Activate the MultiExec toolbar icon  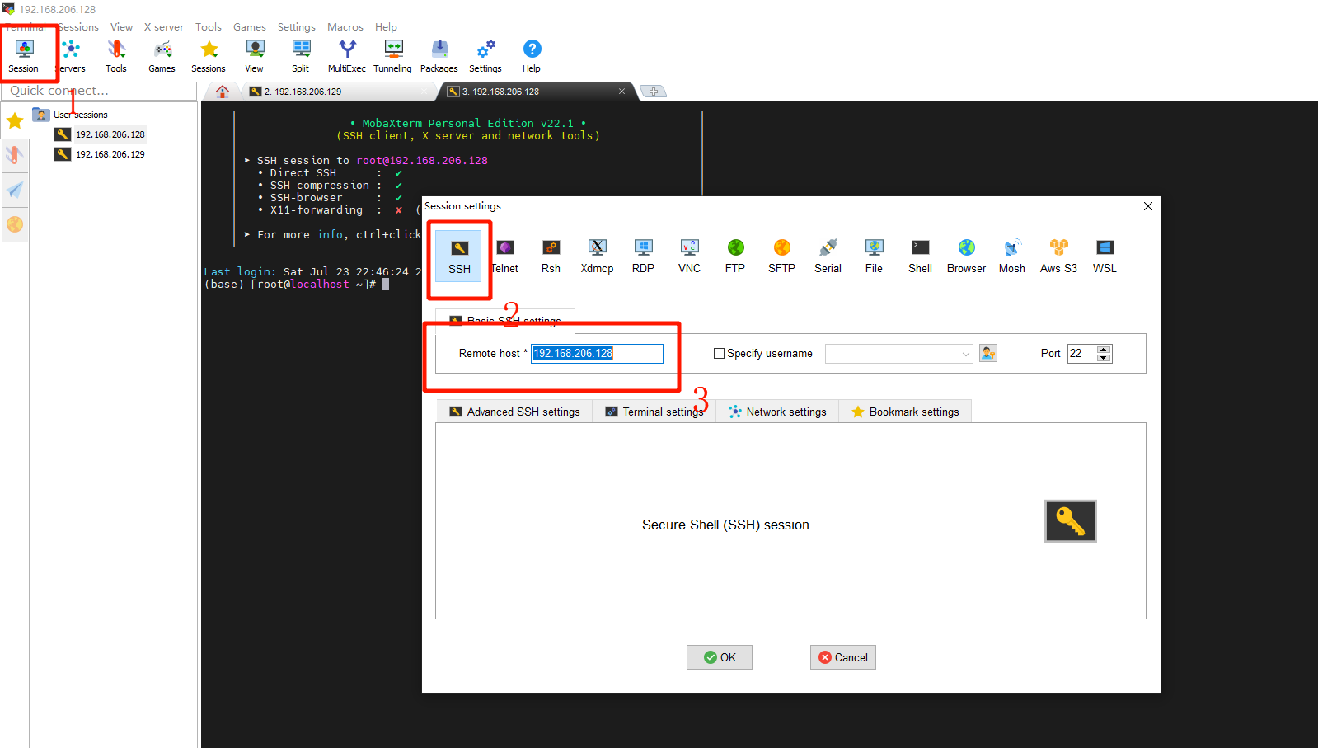(x=347, y=56)
